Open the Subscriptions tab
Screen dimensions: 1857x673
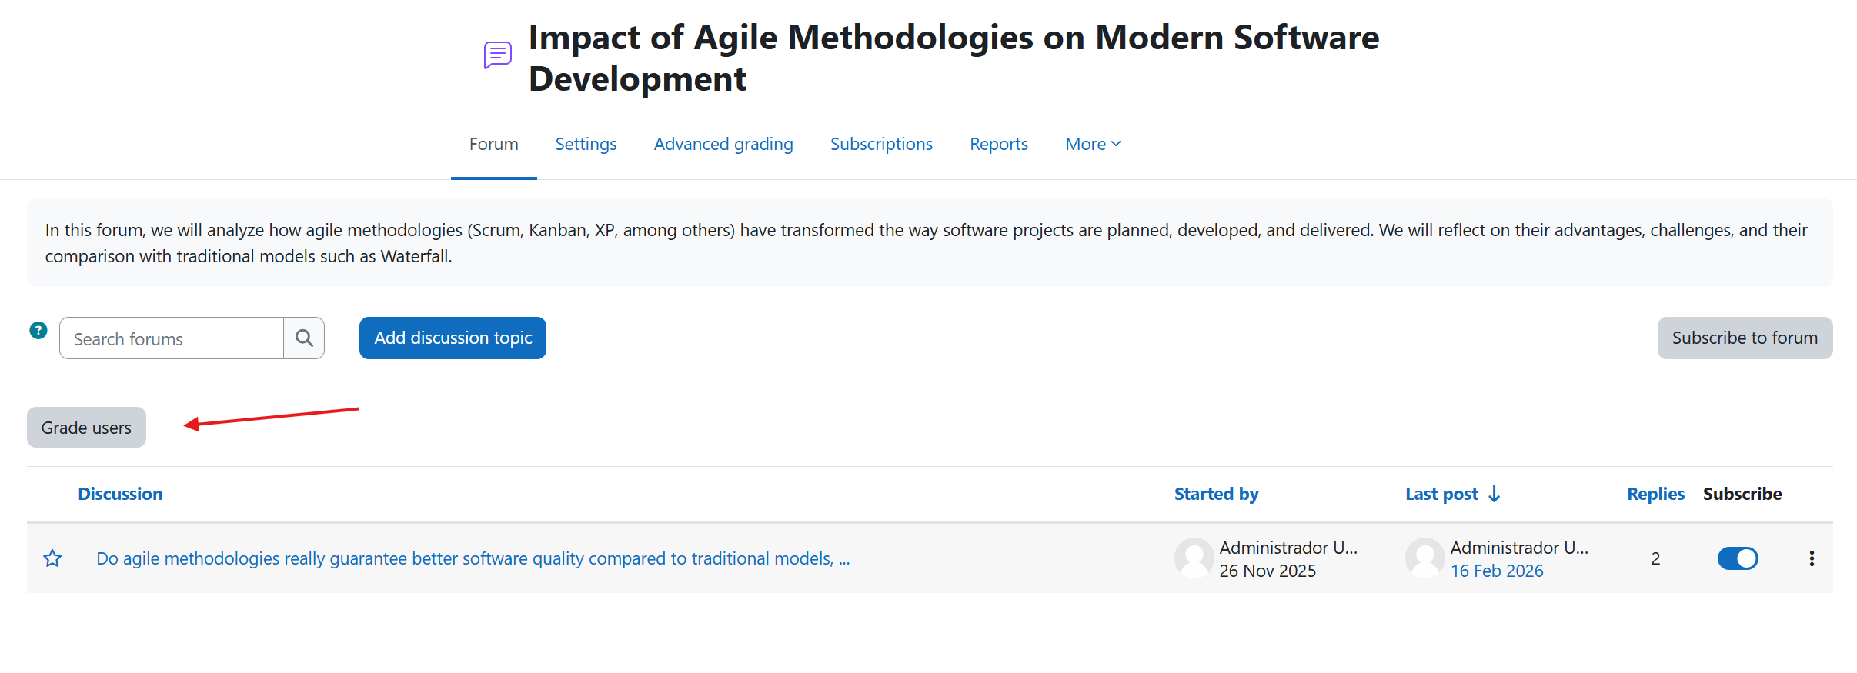coord(881,145)
